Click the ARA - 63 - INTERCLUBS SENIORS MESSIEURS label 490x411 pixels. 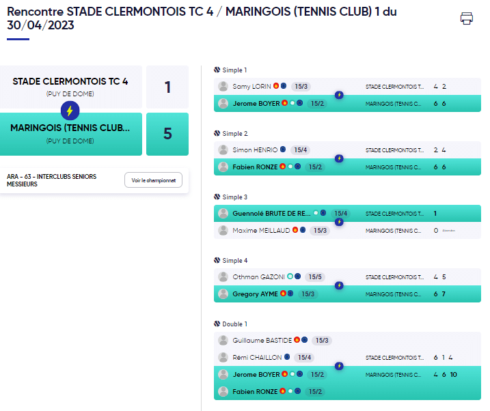click(51, 180)
